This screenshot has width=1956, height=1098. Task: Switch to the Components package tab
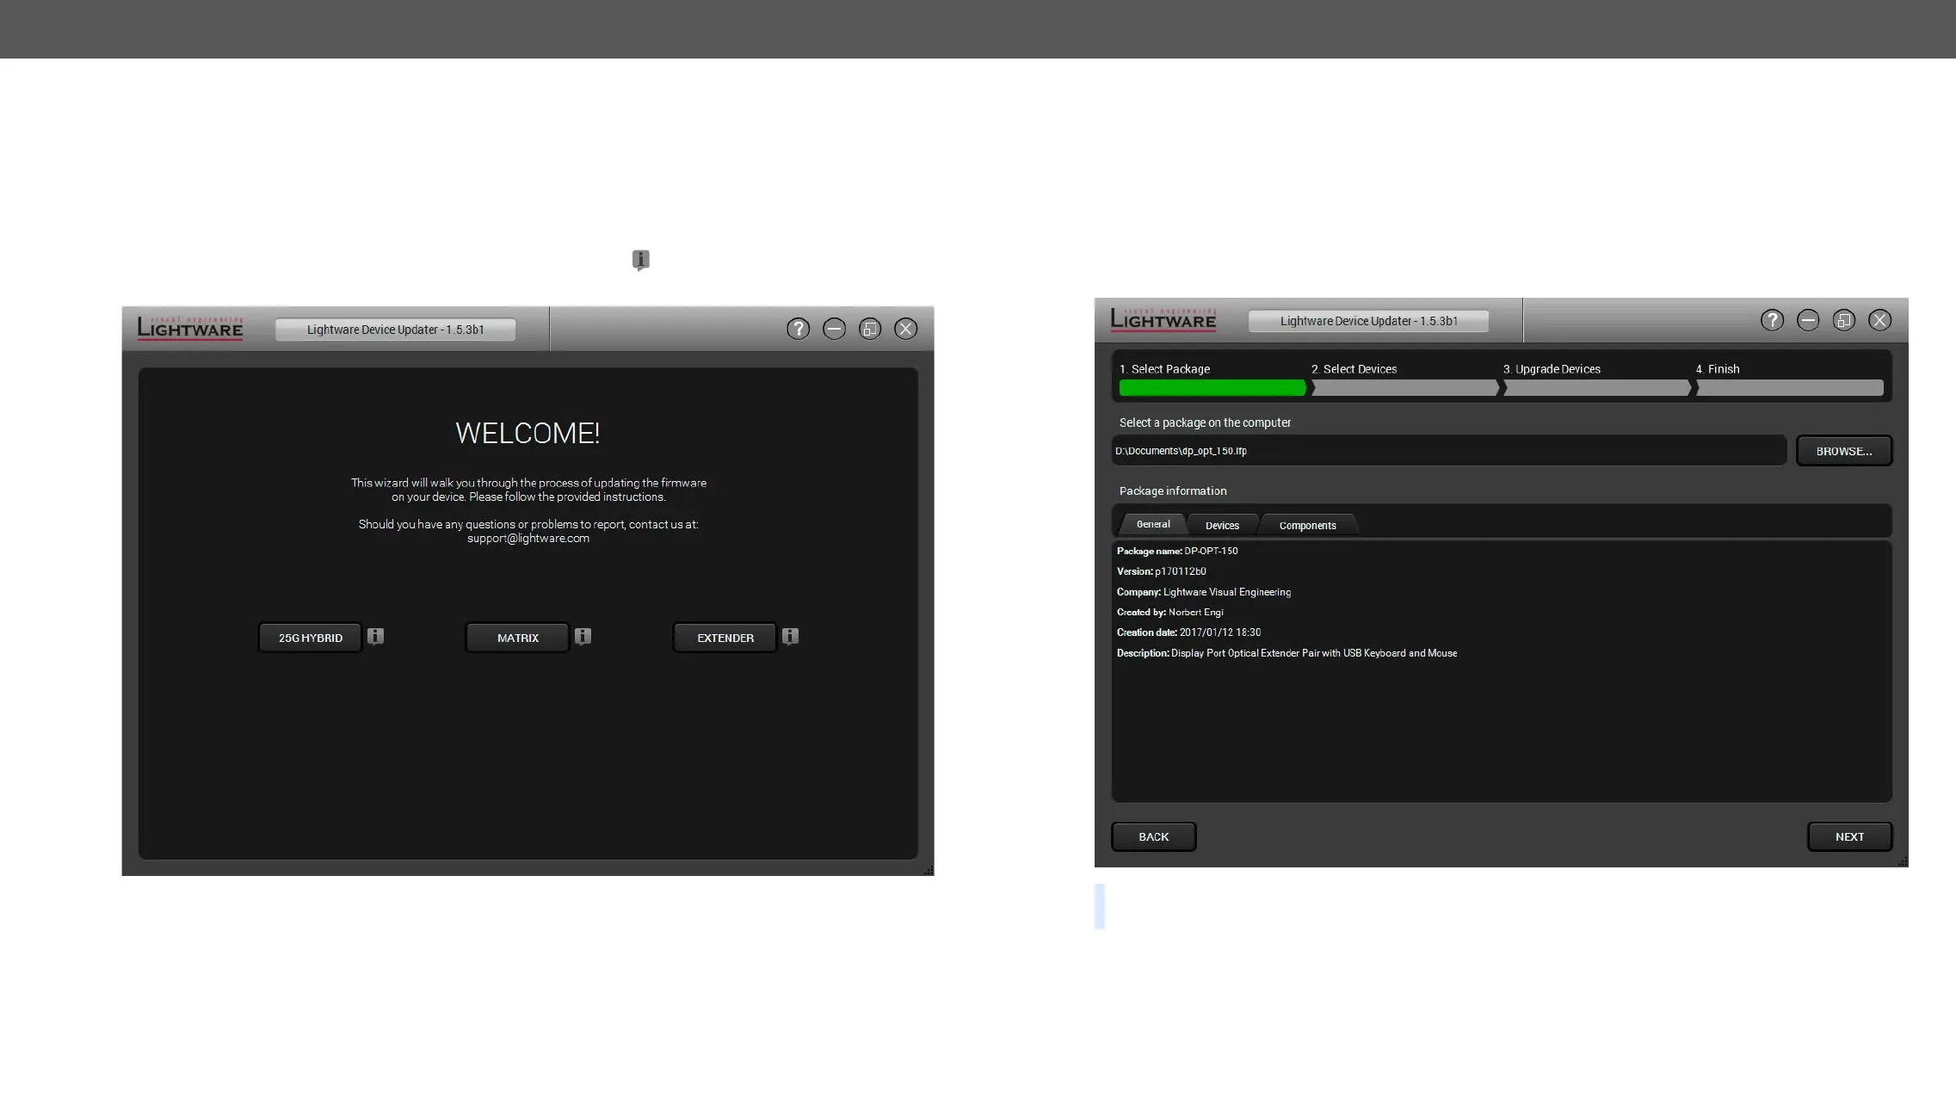pyautogui.click(x=1308, y=525)
